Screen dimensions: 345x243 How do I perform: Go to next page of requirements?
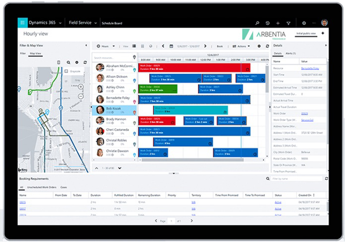(x=191, y=221)
